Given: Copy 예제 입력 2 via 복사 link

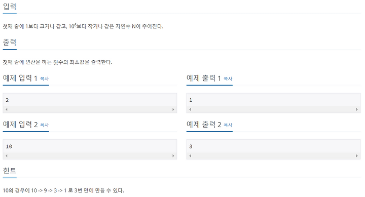Looking at the screenshot, I should [x=44, y=125].
